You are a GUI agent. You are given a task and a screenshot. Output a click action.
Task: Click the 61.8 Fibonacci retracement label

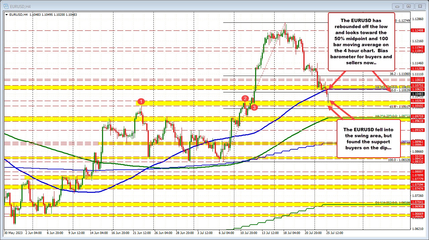point(399,106)
